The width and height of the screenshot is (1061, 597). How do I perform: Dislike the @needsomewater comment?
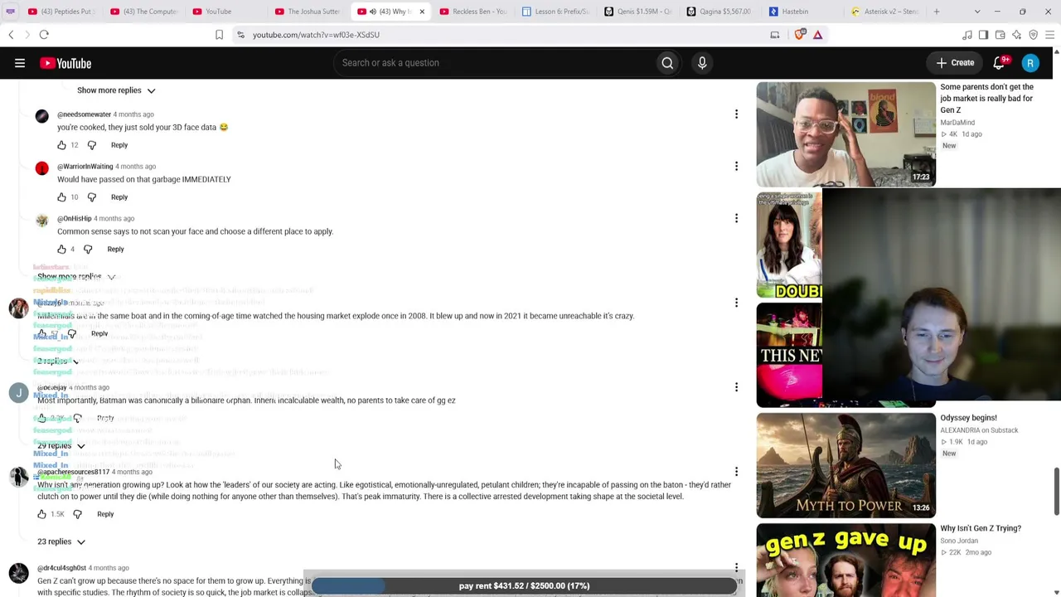tap(92, 145)
